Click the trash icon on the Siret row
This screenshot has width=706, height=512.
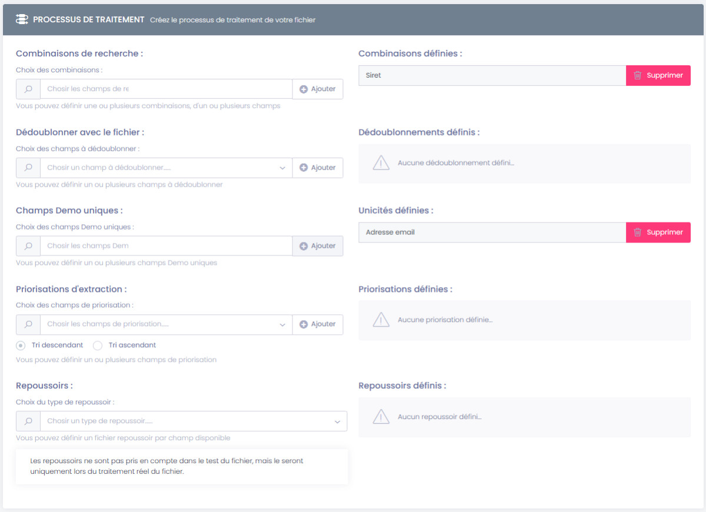click(x=638, y=75)
